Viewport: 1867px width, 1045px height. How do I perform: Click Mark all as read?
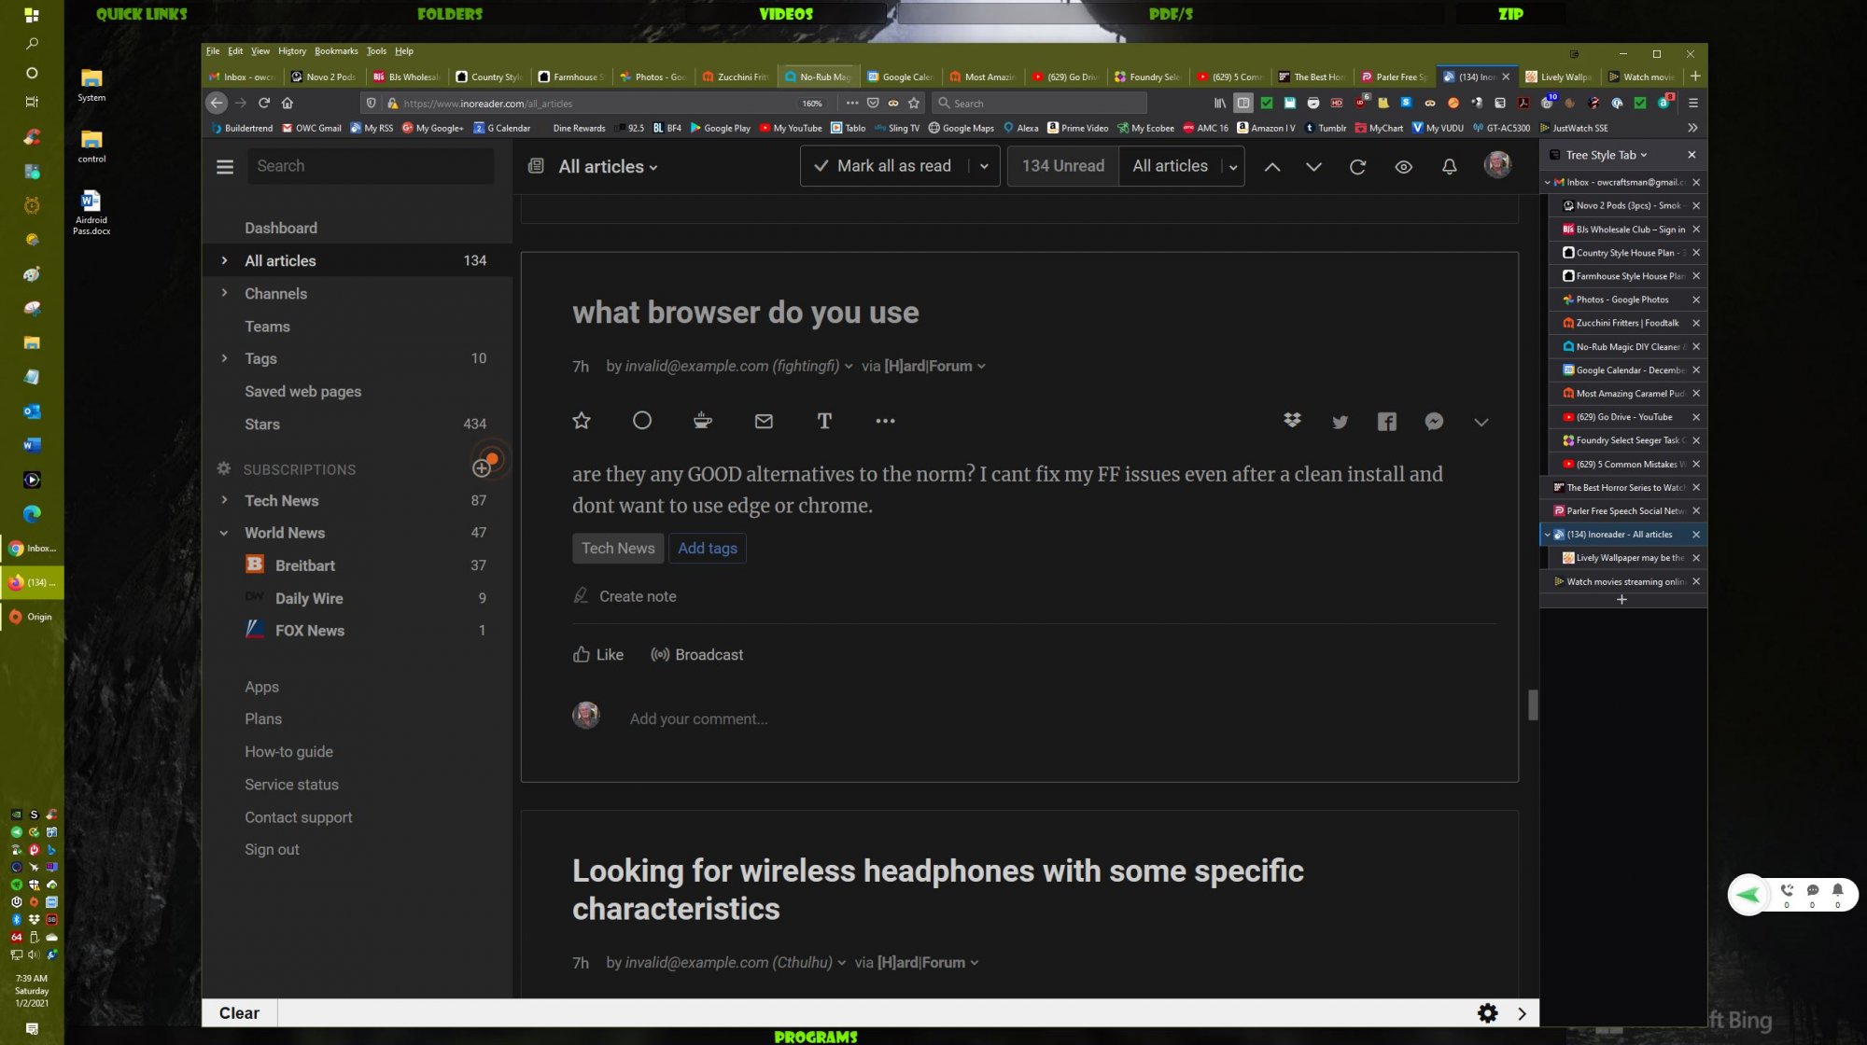point(882,166)
